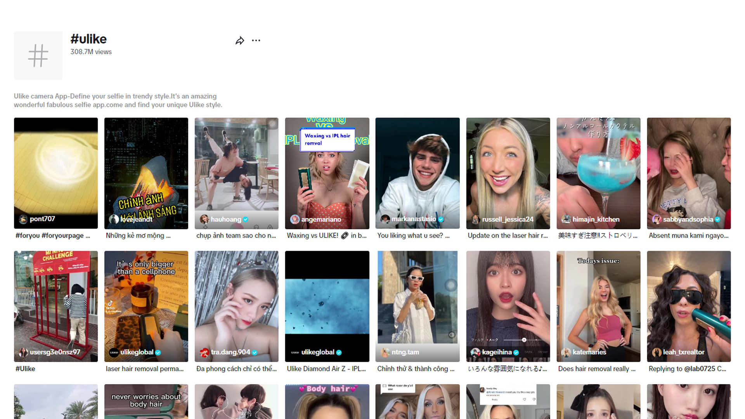This screenshot has height=419, width=745.
Task: Open the three-dots more options menu
Action: pyautogui.click(x=256, y=40)
